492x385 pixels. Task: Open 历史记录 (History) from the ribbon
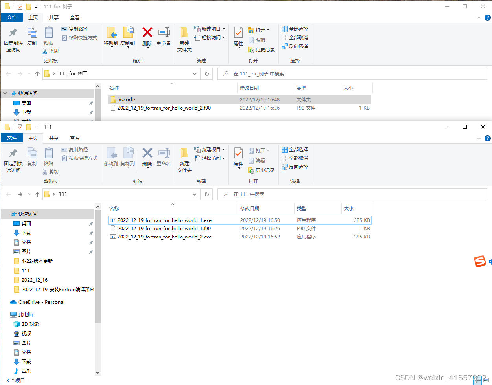pos(261,49)
